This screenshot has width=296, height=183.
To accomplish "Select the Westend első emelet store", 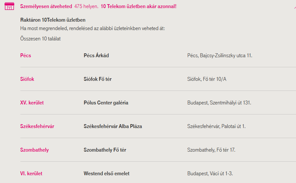I will coord(107,173).
